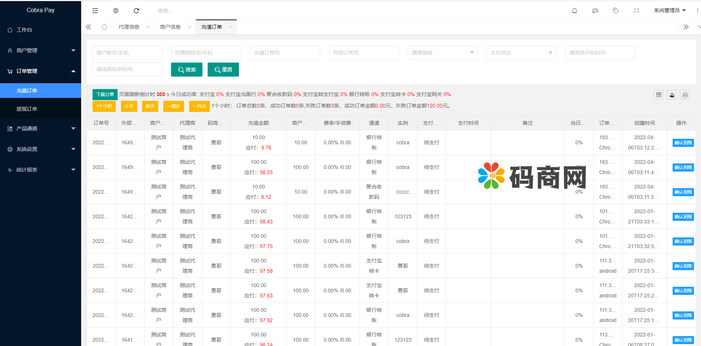Viewport: 701px width, 346px height.
Task: Open the theme palette icon
Action: pos(595,11)
